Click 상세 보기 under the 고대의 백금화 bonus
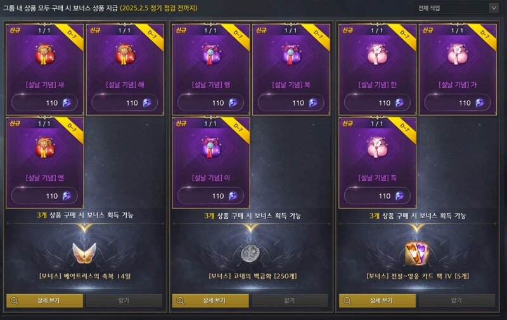This screenshot has height=320, width=507. click(x=210, y=300)
